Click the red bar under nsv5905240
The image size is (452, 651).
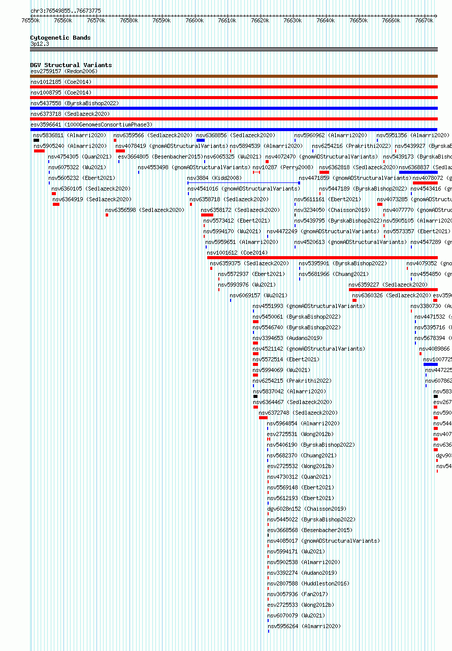(x=39, y=151)
